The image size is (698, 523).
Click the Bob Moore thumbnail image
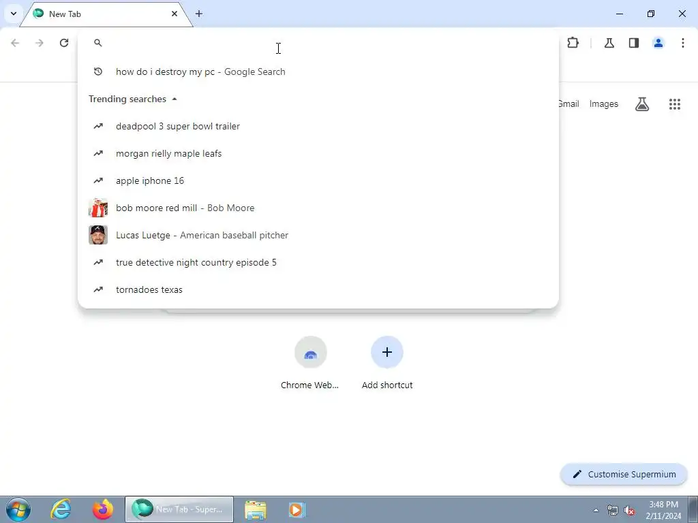coord(98,208)
